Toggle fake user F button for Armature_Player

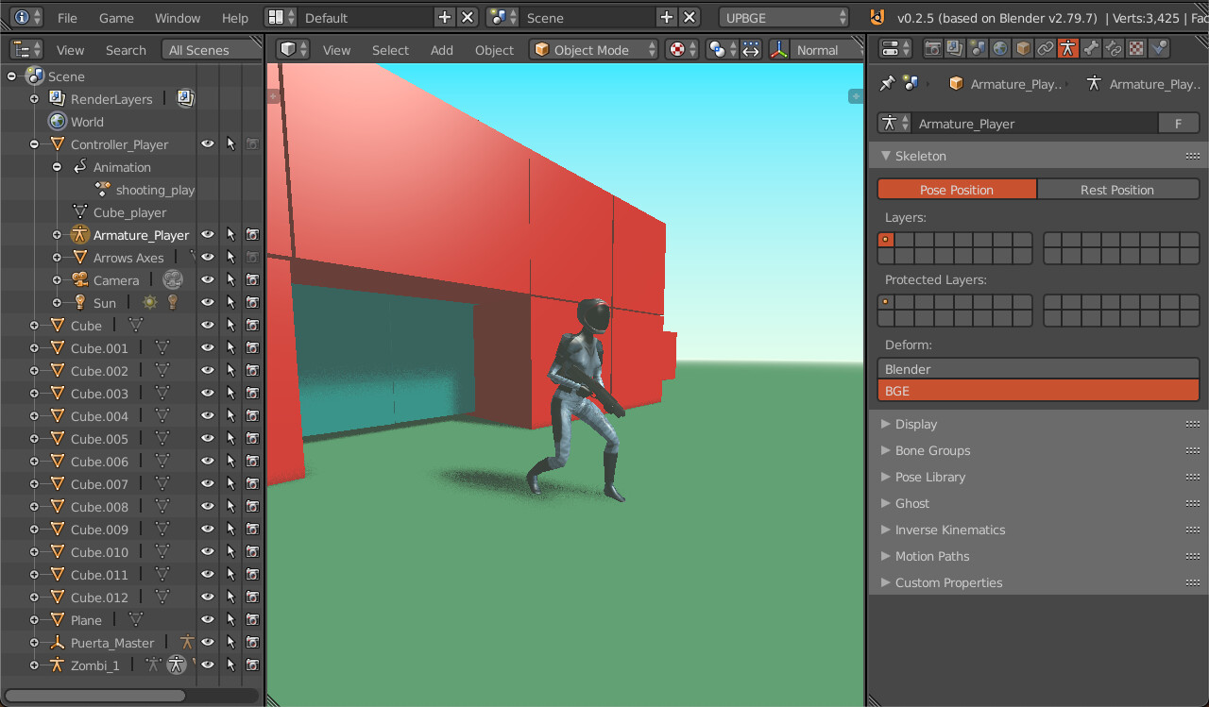point(1179,124)
